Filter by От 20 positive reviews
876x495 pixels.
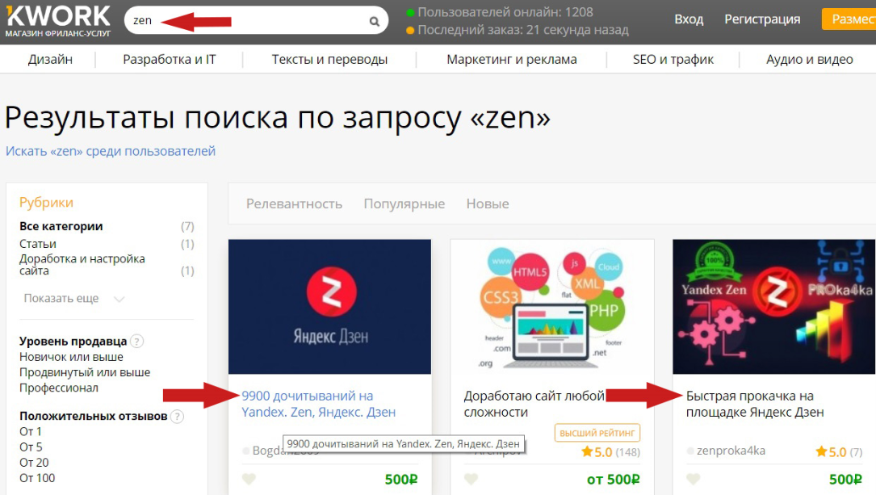(x=34, y=463)
